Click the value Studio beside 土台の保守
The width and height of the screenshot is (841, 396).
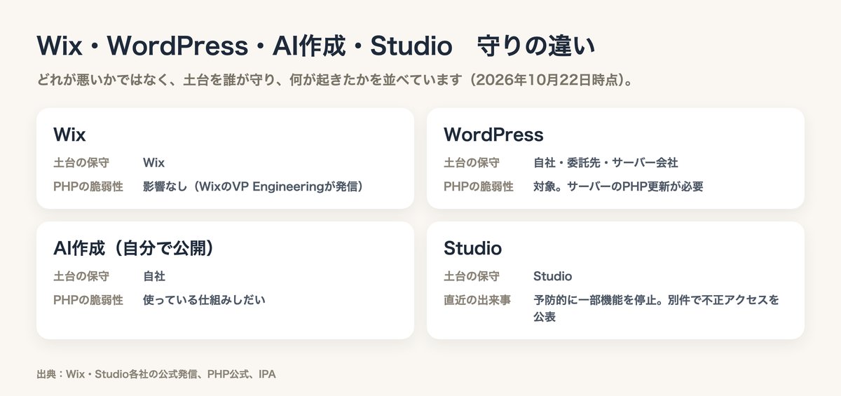coord(552,276)
